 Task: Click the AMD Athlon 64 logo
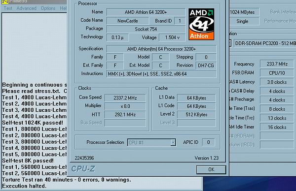pos(201,24)
